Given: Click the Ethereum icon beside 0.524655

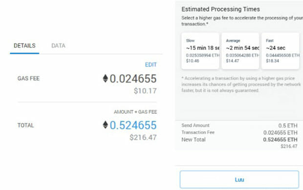Looking at the screenshot, I should click(x=105, y=125).
